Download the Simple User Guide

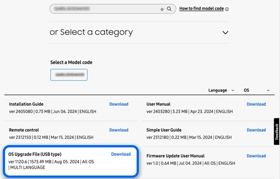(256, 130)
